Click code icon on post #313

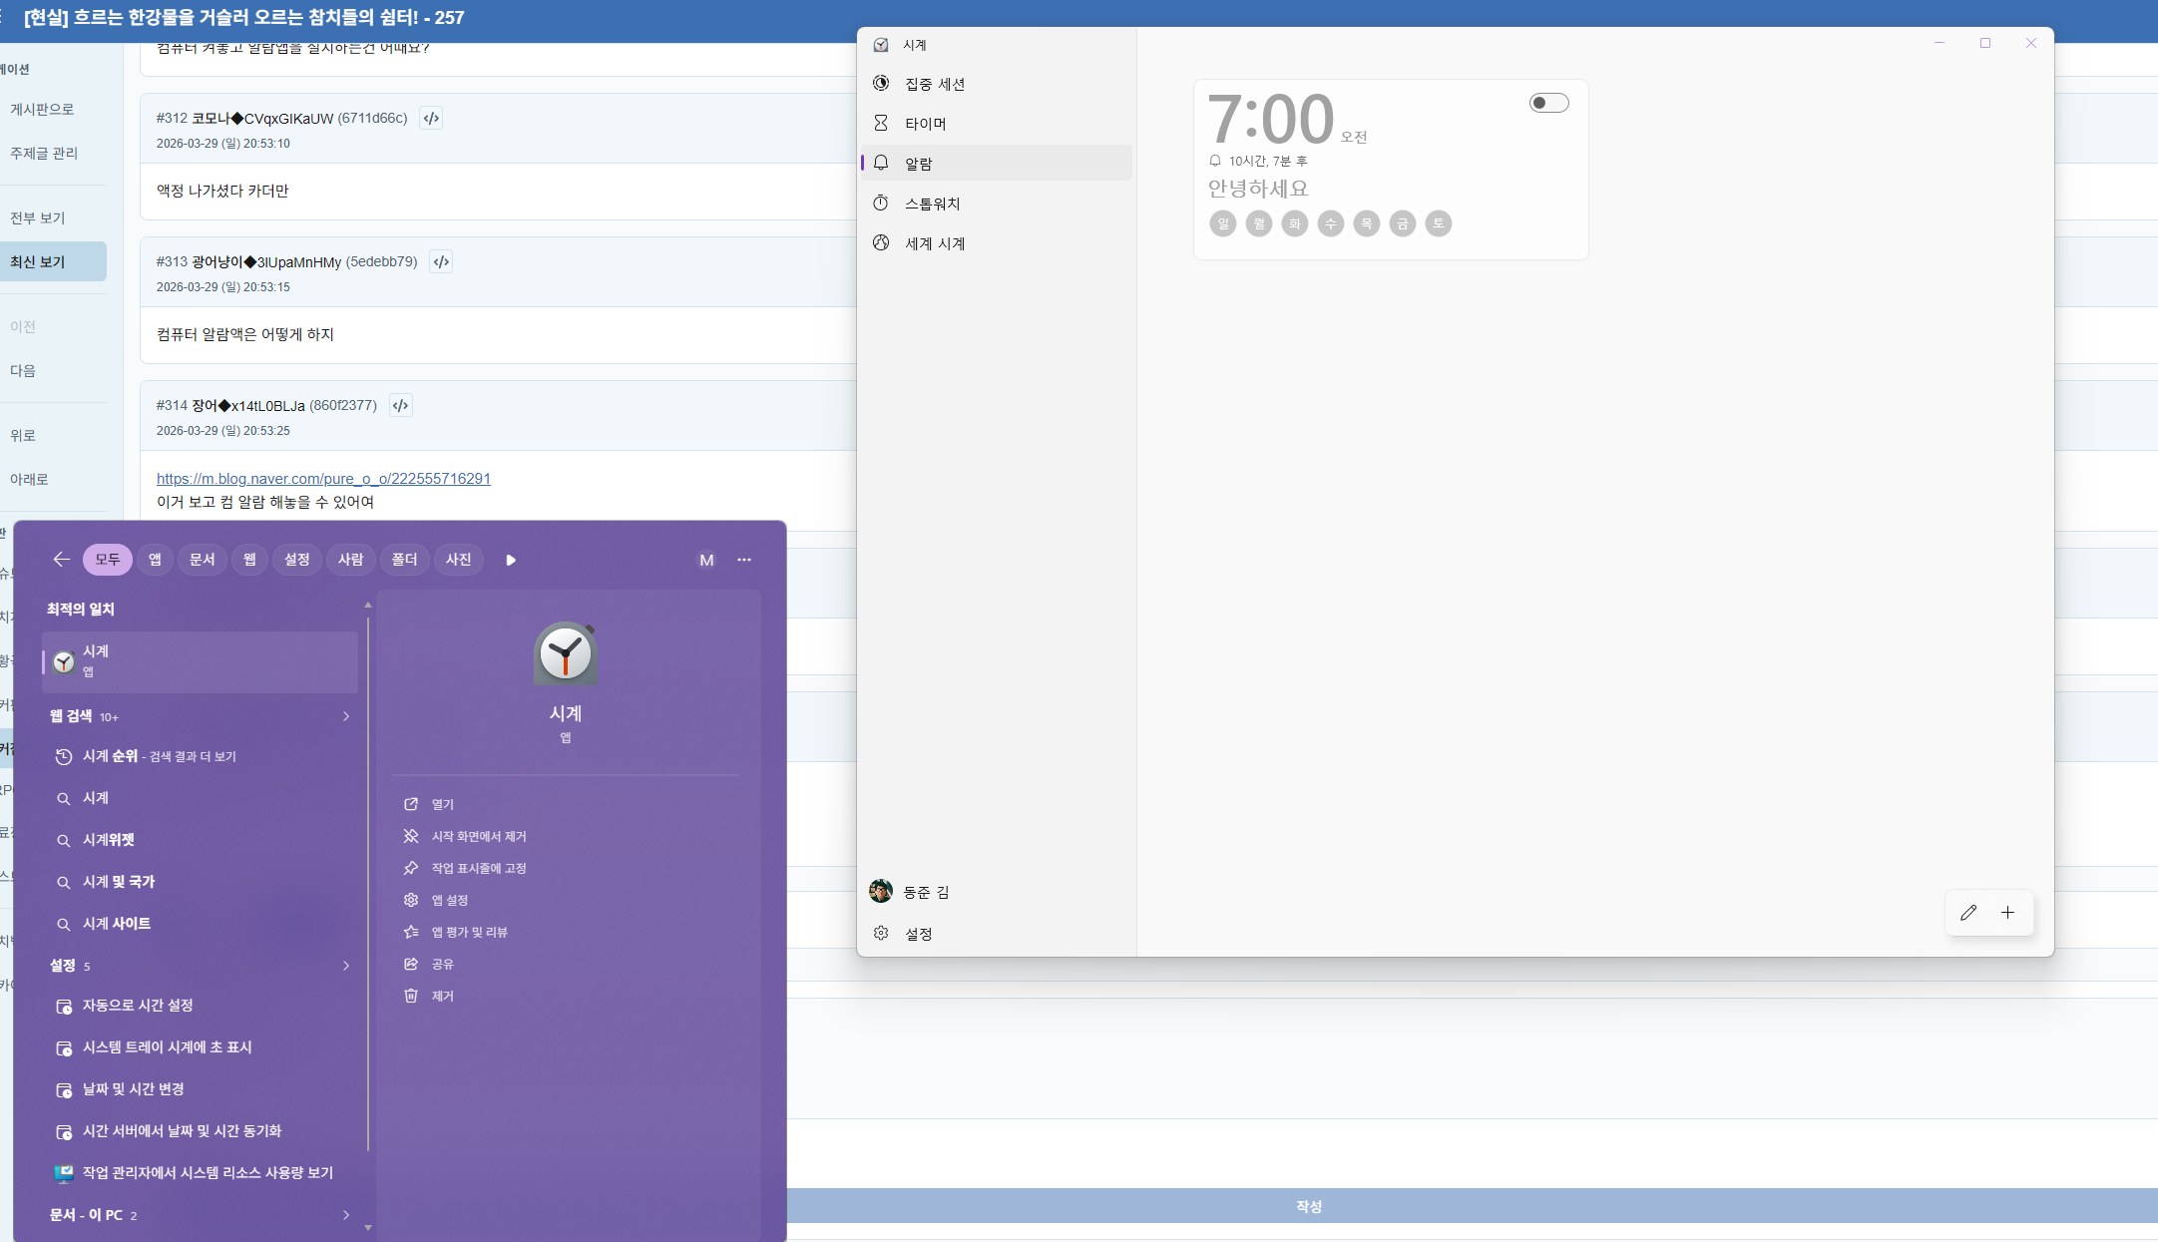click(x=441, y=261)
